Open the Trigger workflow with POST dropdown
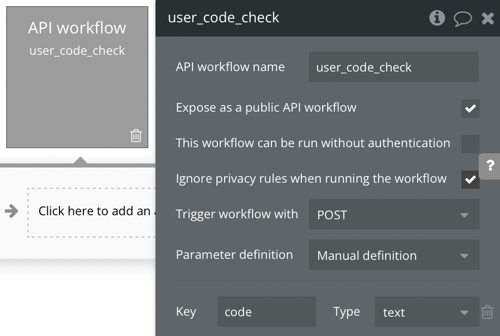500x336 pixels. pyautogui.click(x=394, y=215)
